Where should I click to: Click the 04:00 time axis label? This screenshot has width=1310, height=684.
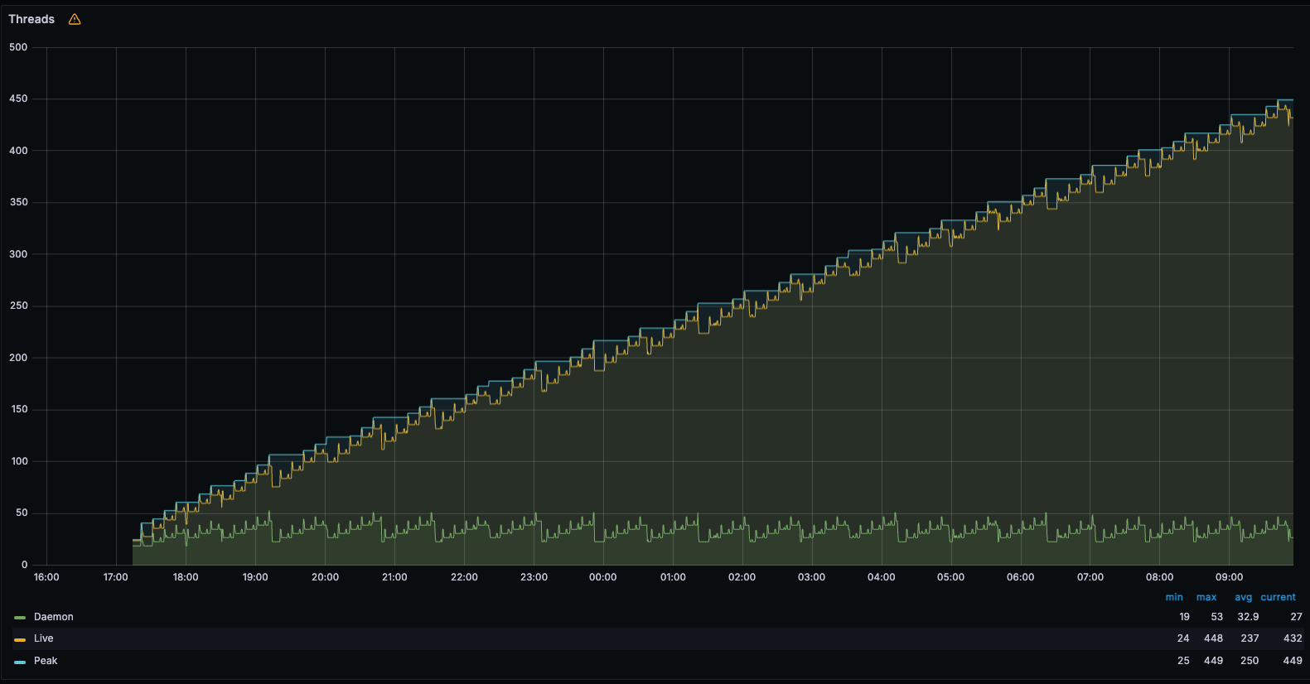coord(882,577)
